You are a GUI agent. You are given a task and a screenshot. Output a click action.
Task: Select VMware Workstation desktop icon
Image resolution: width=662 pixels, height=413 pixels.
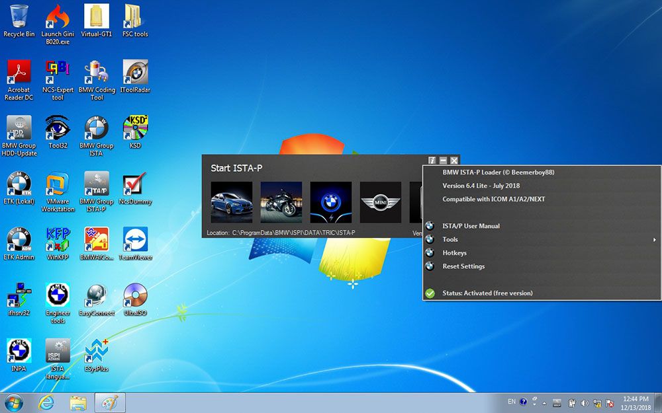click(x=58, y=192)
